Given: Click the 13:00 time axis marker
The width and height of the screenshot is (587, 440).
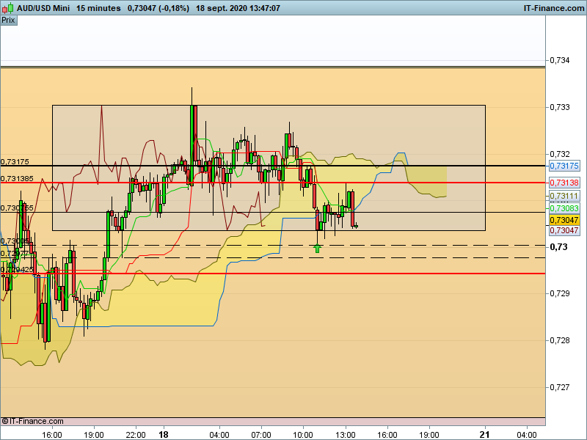Looking at the screenshot, I should pos(345,435).
